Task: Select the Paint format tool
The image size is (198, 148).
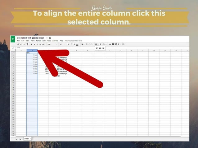Action: 27,44
